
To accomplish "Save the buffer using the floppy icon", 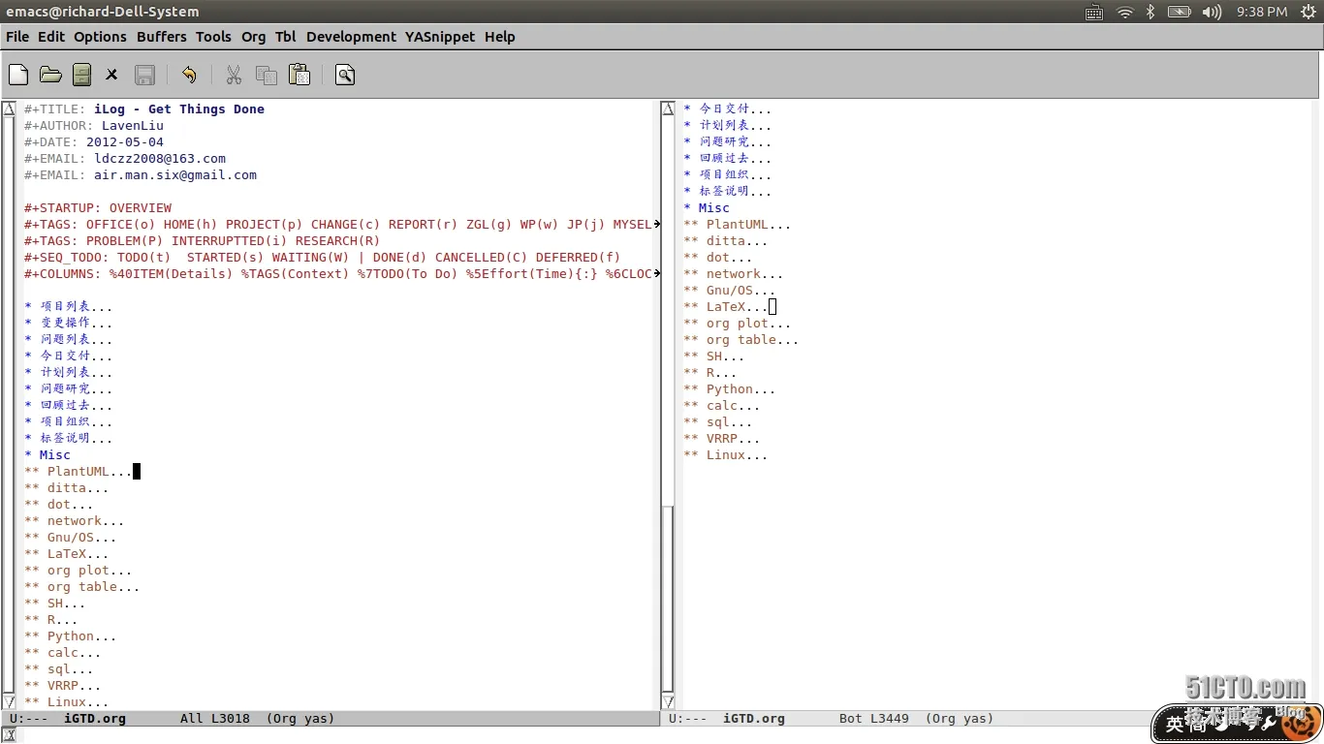I will (144, 75).
